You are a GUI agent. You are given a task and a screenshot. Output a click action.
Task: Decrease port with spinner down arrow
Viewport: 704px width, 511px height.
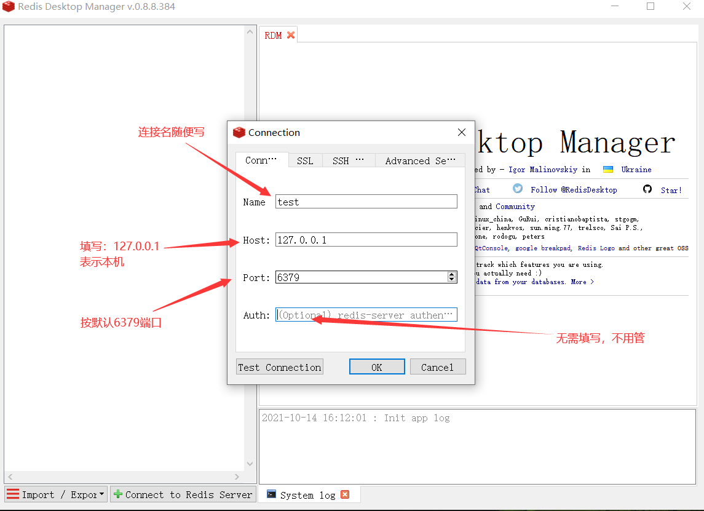pyautogui.click(x=452, y=280)
